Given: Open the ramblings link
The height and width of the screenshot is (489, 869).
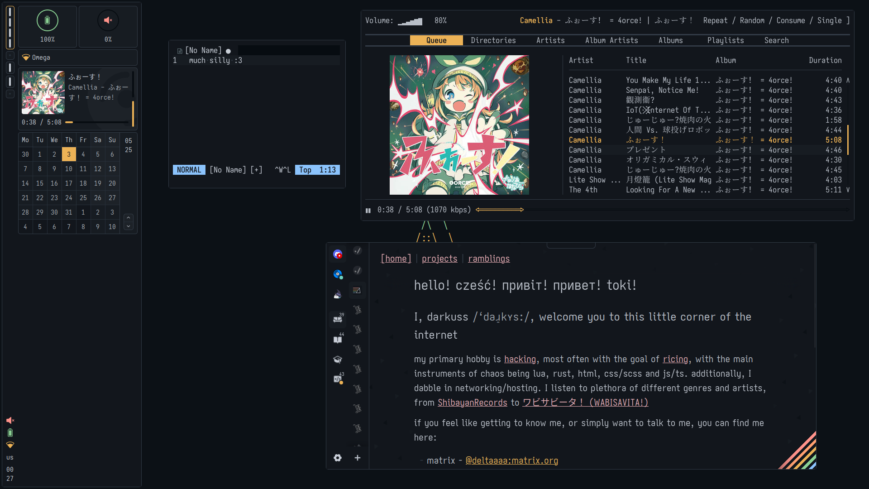Looking at the screenshot, I should tap(488, 259).
